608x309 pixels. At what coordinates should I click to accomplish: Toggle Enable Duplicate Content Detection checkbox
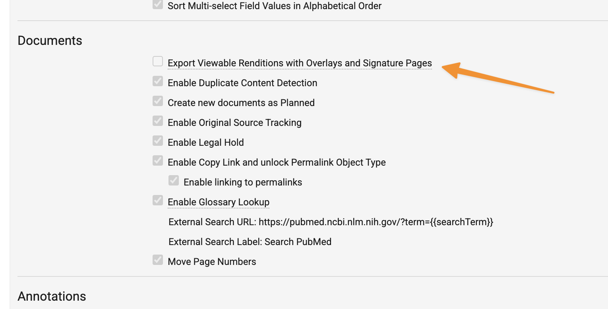tap(158, 81)
